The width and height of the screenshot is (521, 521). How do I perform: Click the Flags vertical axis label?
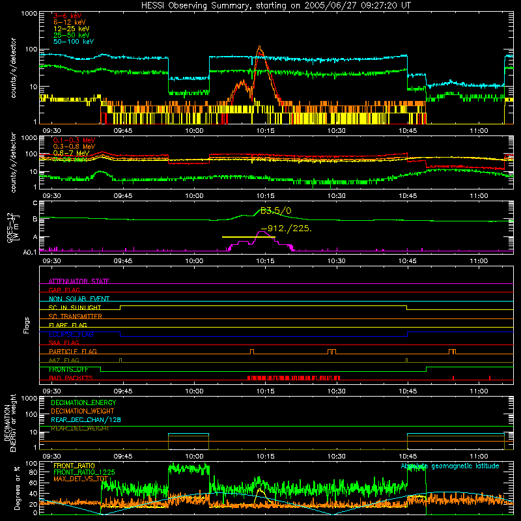(x=27, y=325)
